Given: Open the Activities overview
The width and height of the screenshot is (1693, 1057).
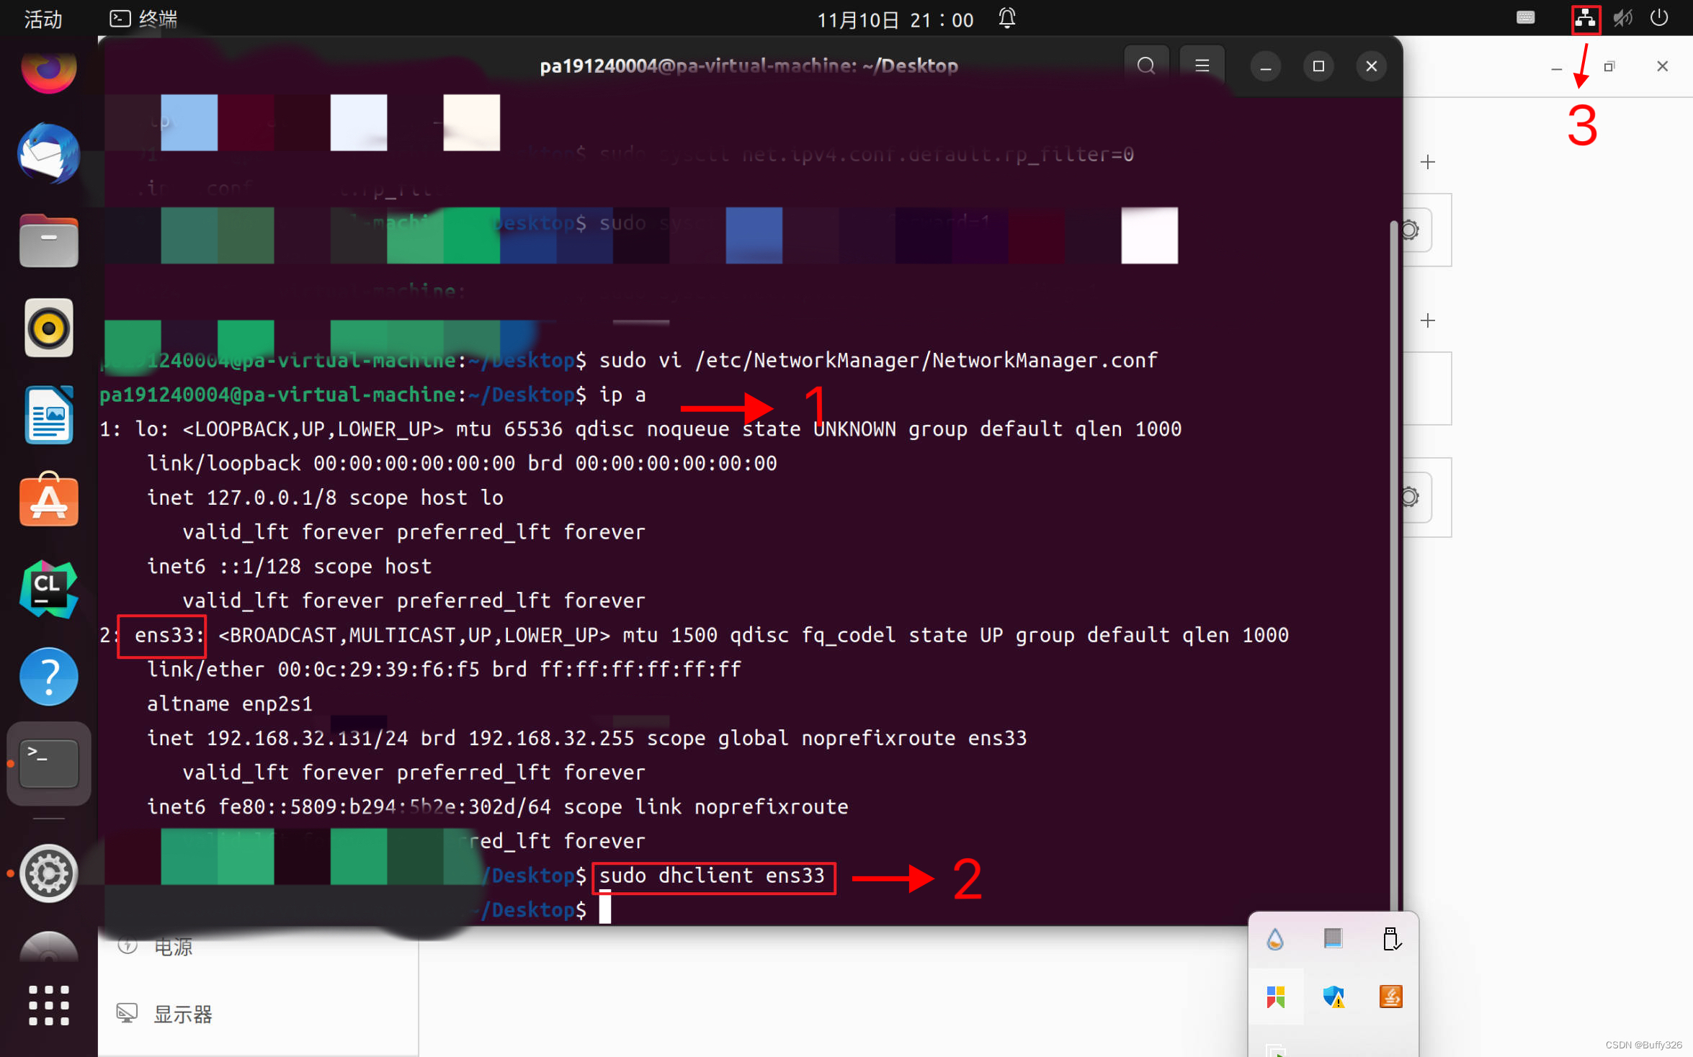Looking at the screenshot, I should [43, 19].
